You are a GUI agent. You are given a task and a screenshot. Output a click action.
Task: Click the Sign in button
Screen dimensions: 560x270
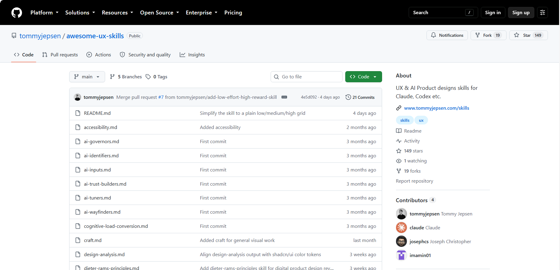click(493, 13)
